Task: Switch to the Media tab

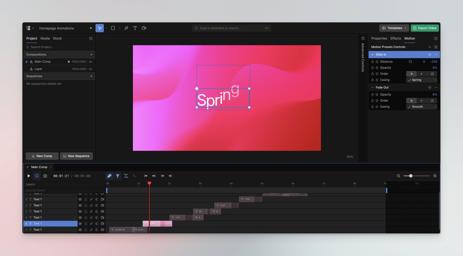Action: 45,39
